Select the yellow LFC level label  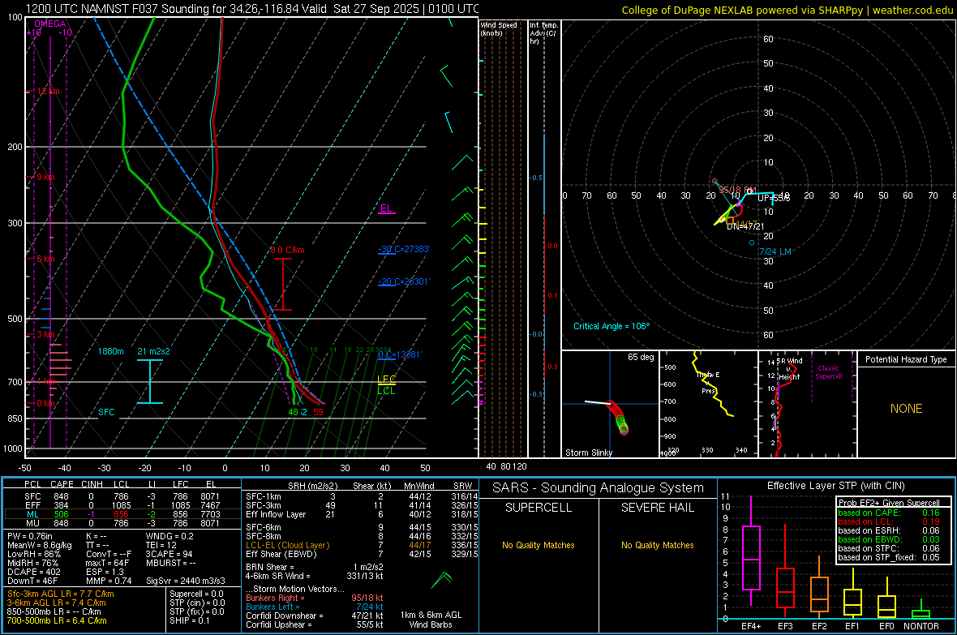pyautogui.click(x=386, y=380)
